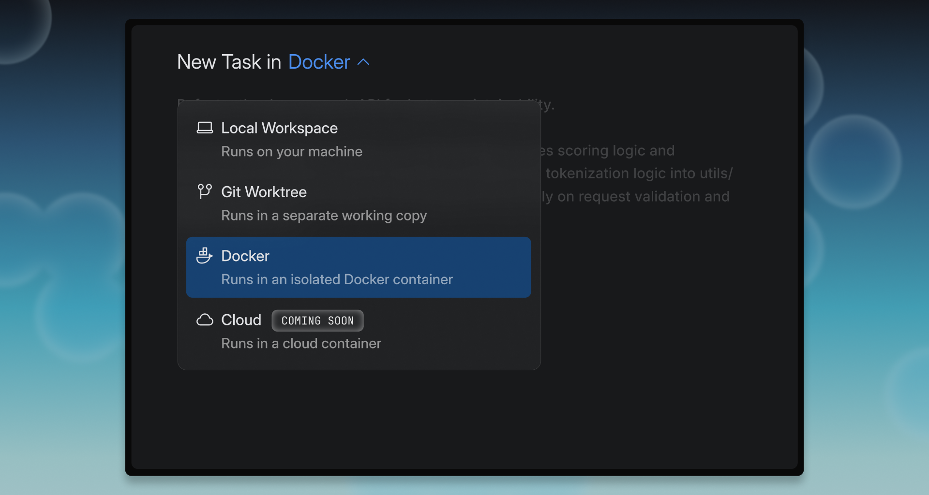
Task: Select the Local Workspace option
Action: [x=359, y=139]
